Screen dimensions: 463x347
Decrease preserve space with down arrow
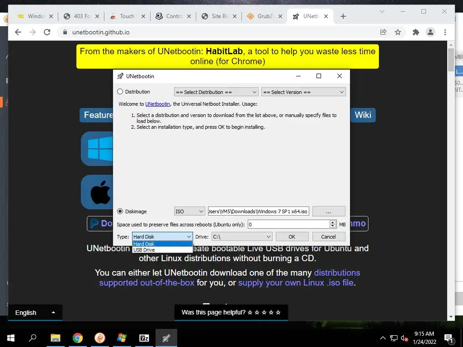pos(333,226)
